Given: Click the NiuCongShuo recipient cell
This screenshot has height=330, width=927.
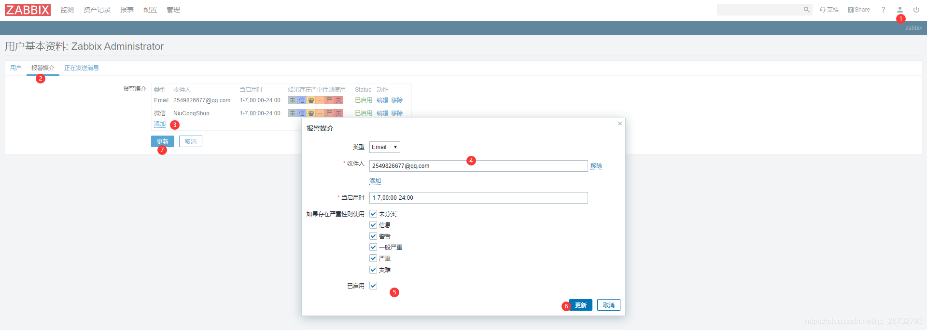Looking at the screenshot, I should 191,113.
